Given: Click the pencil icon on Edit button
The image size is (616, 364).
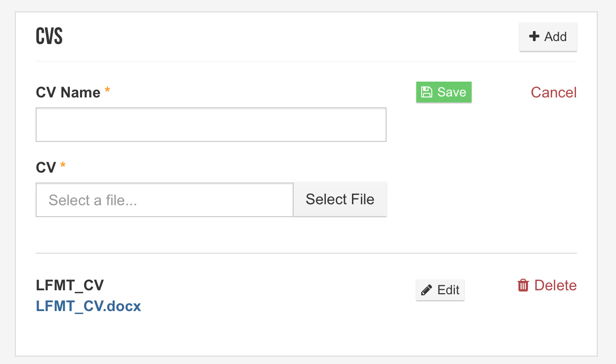Looking at the screenshot, I should (426, 290).
